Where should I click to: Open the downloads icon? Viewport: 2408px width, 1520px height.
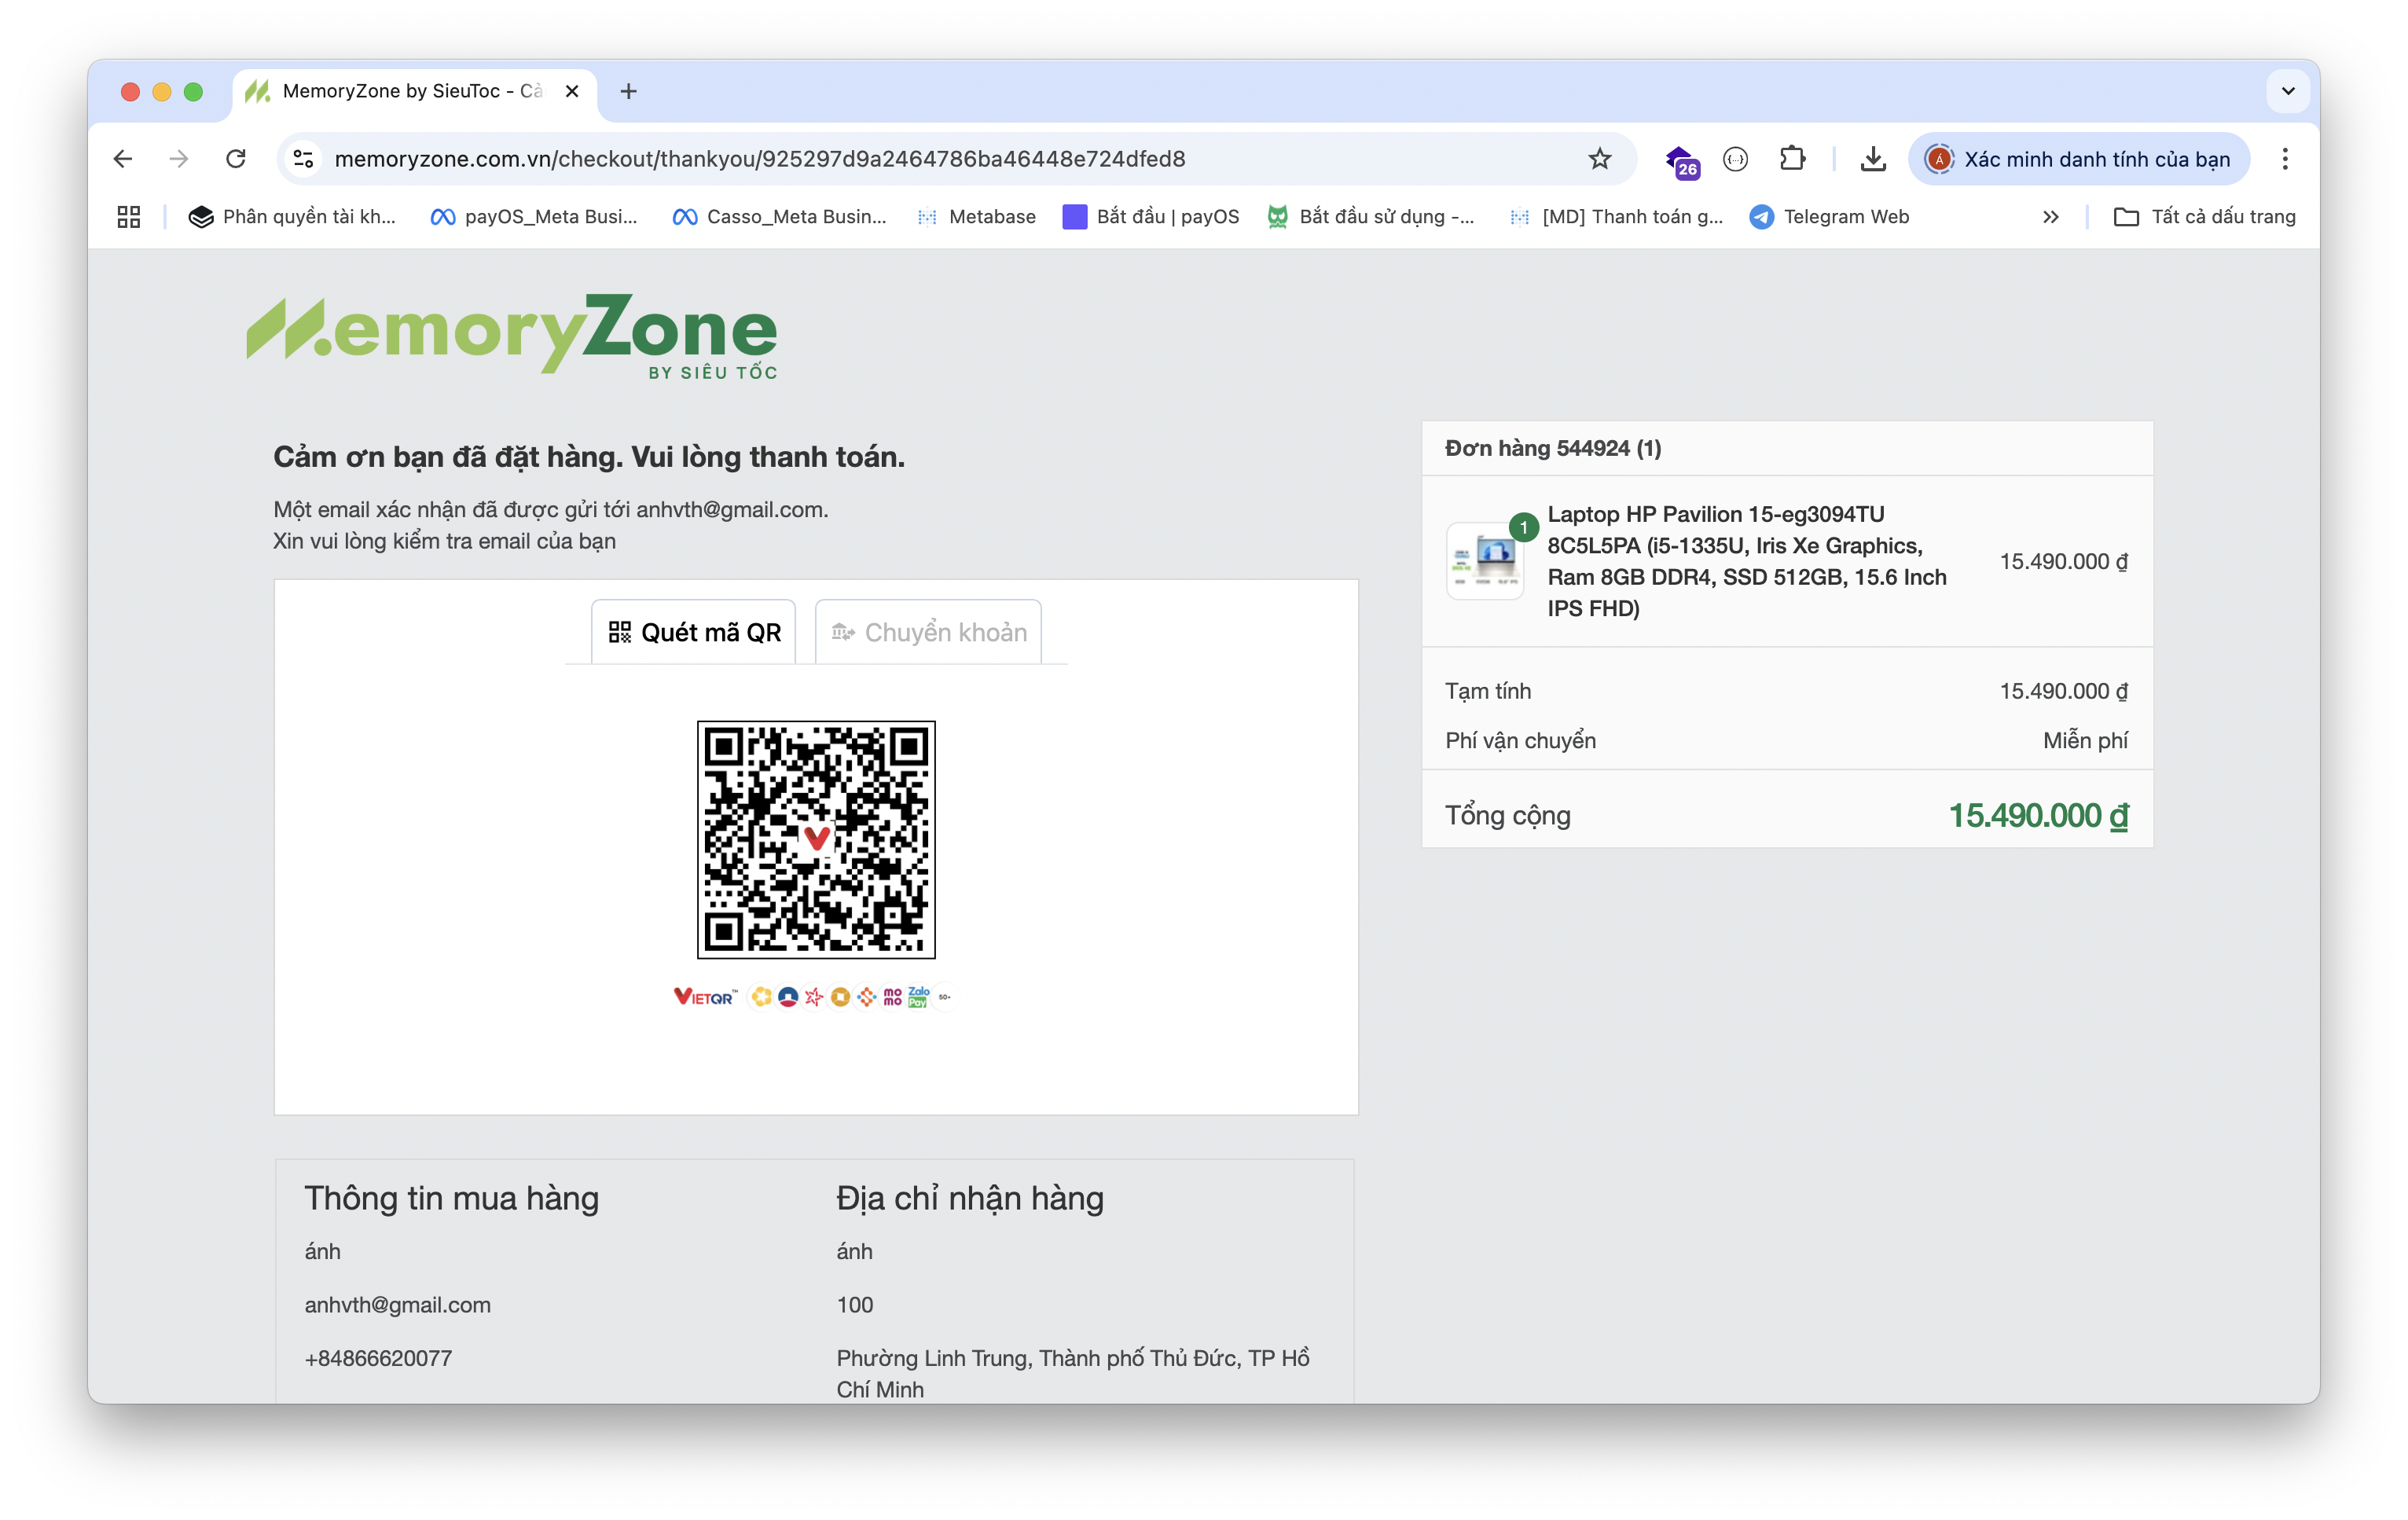1873,159
